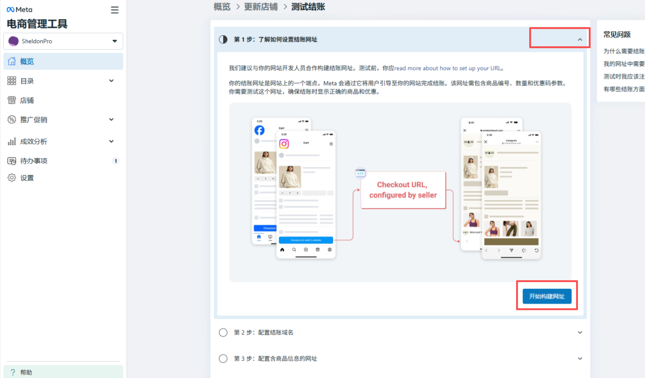Collapse the 第 1 步 section chevron

click(580, 40)
